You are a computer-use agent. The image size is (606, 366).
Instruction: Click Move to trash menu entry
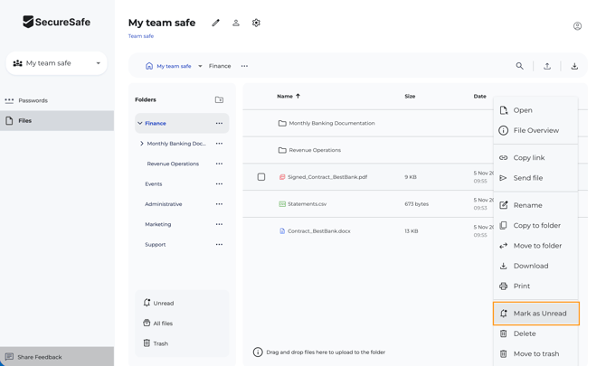pyautogui.click(x=535, y=353)
